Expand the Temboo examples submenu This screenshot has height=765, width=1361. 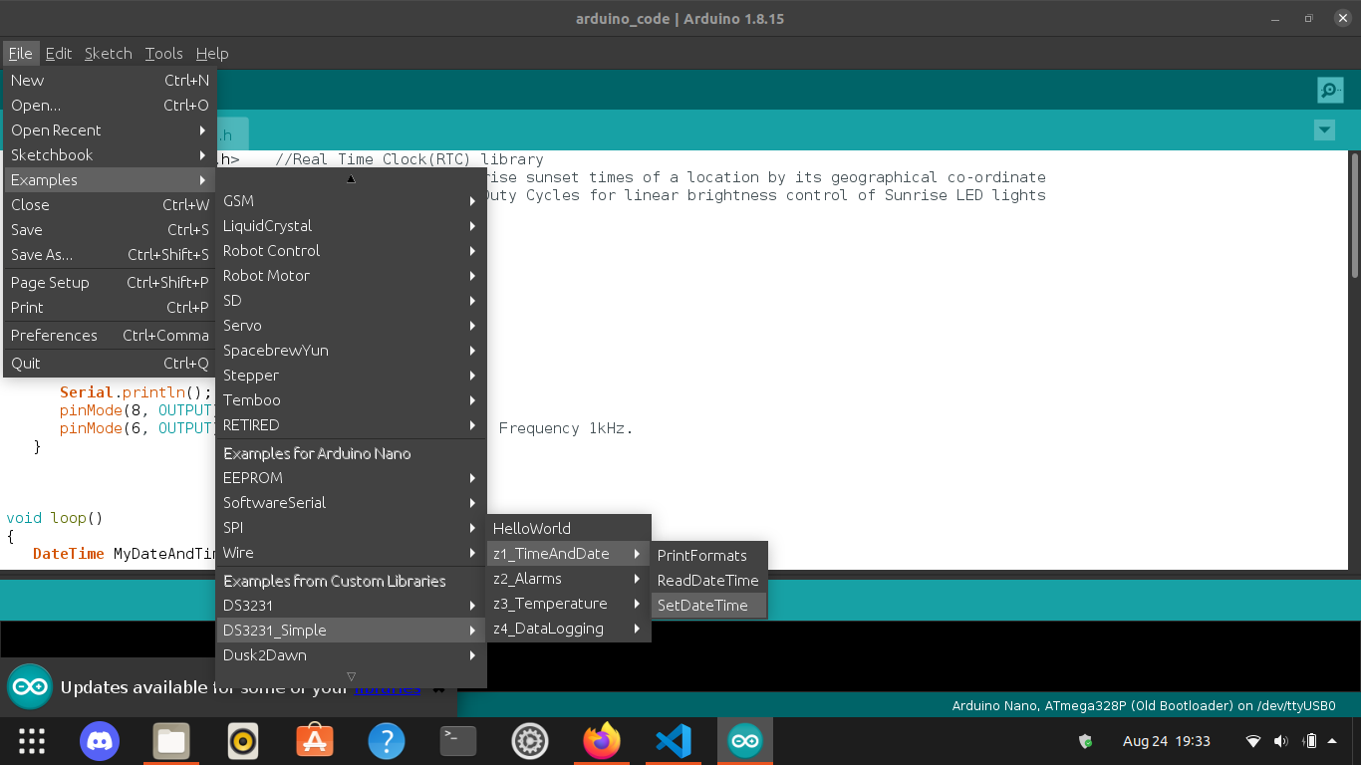[351, 400]
